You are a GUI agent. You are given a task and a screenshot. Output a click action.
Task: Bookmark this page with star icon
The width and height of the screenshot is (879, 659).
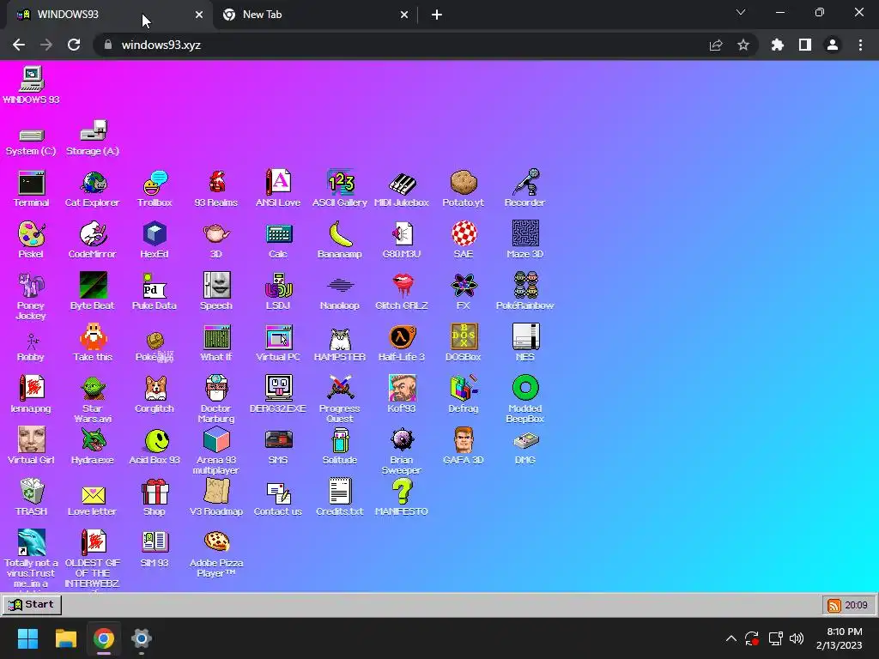743,45
